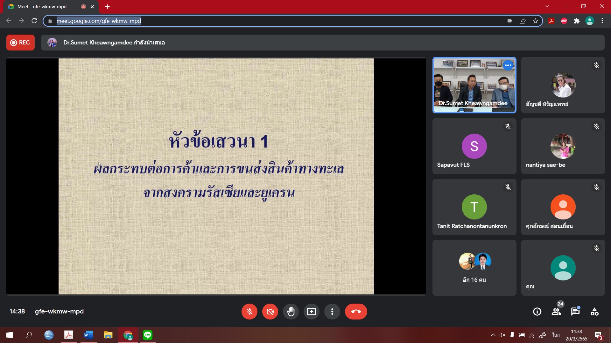Screen dimensions: 611x343
Task: Open LINE app from the taskbar
Action: [148, 335]
